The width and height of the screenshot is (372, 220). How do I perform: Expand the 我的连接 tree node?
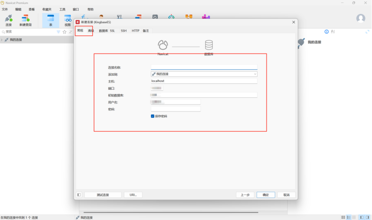[2, 40]
